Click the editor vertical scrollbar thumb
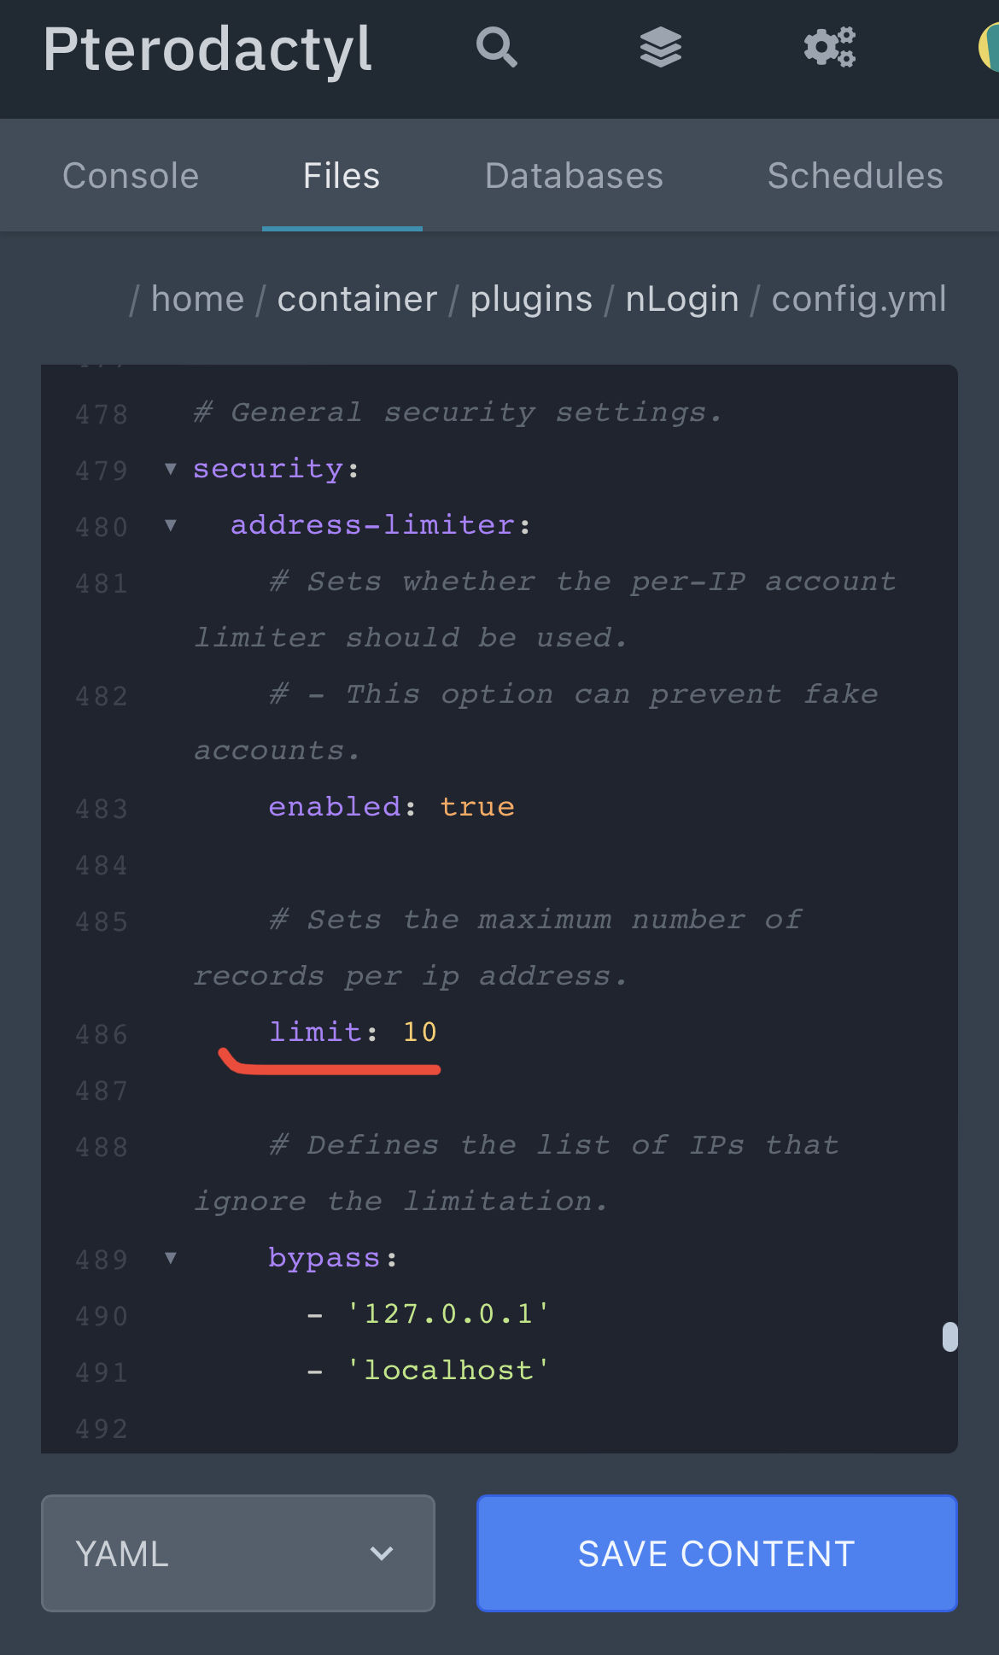The width and height of the screenshot is (999, 1655). click(x=949, y=1336)
